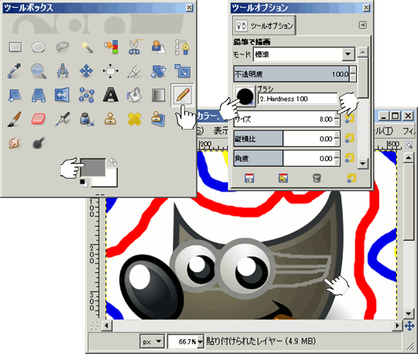Toggle zoom-on-resize button beside the ruler
418x354 pixels.
pos(409,145)
